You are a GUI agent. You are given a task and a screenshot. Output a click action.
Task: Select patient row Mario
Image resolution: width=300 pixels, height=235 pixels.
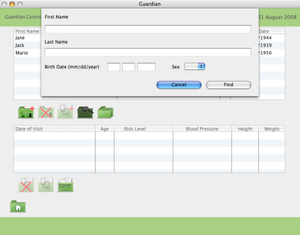point(27,53)
